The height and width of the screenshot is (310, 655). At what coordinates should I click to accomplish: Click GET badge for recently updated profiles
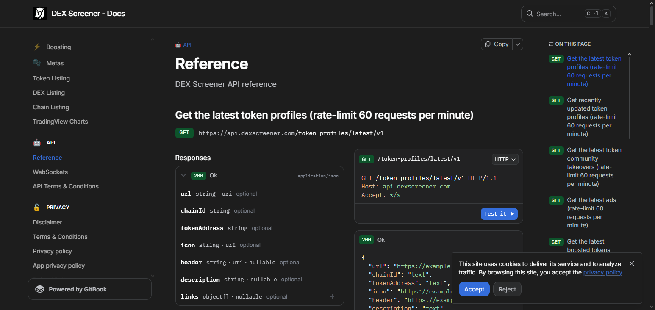click(x=556, y=100)
